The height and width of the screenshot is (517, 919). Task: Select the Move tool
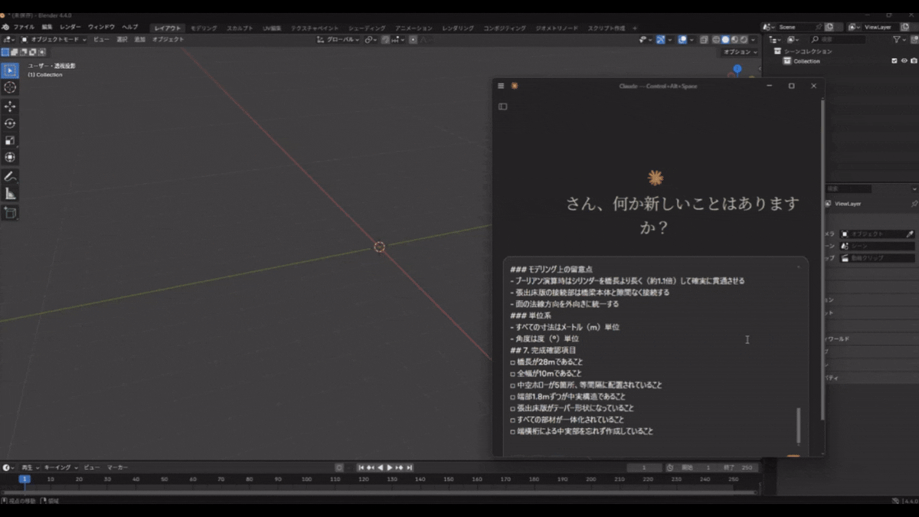pyautogui.click(x=10, y=106)
